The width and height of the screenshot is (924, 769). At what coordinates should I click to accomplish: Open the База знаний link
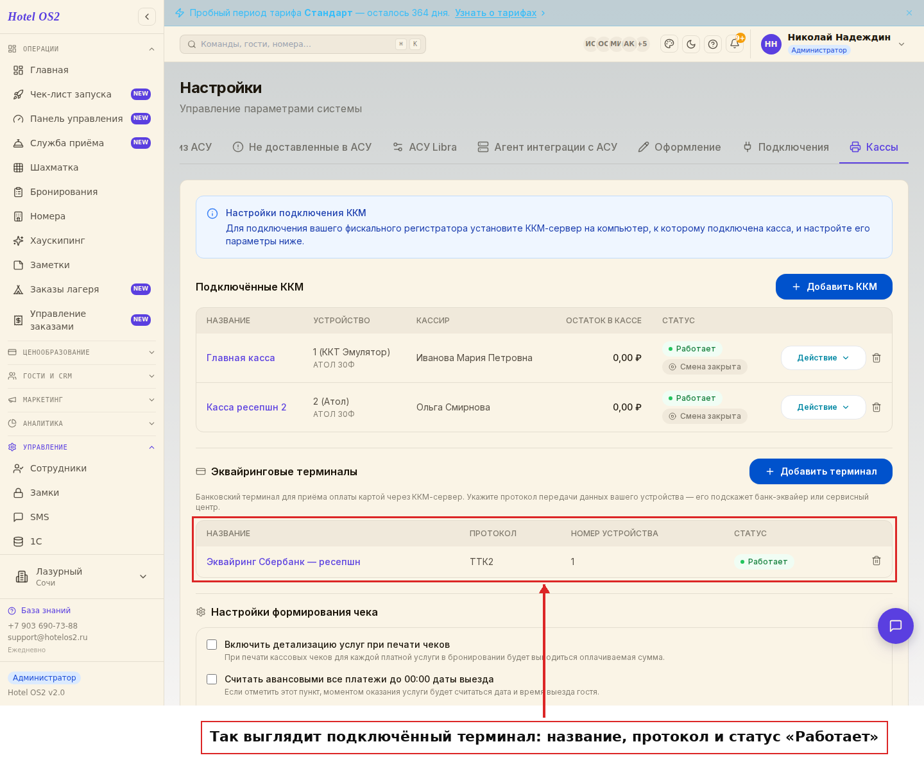(x=46, y=611)
